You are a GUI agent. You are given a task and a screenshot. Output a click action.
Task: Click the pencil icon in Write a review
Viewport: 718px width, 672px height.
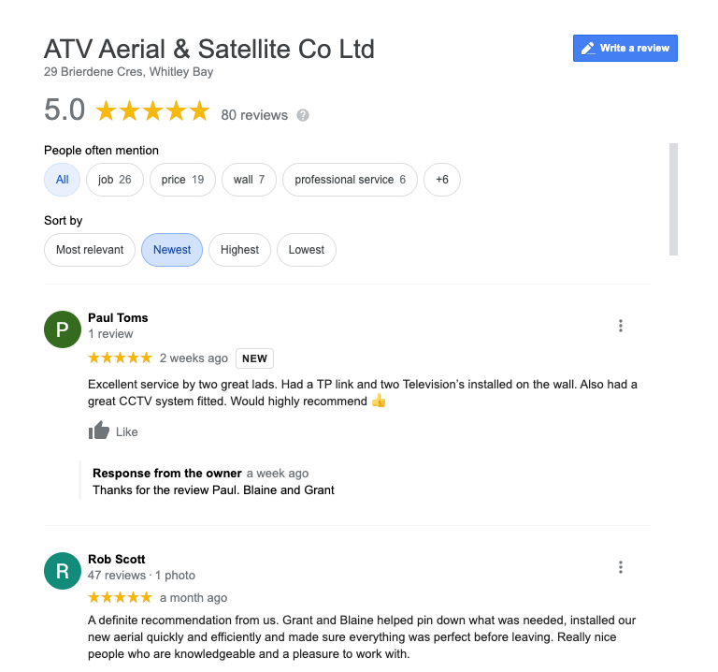tap(588, 48)
